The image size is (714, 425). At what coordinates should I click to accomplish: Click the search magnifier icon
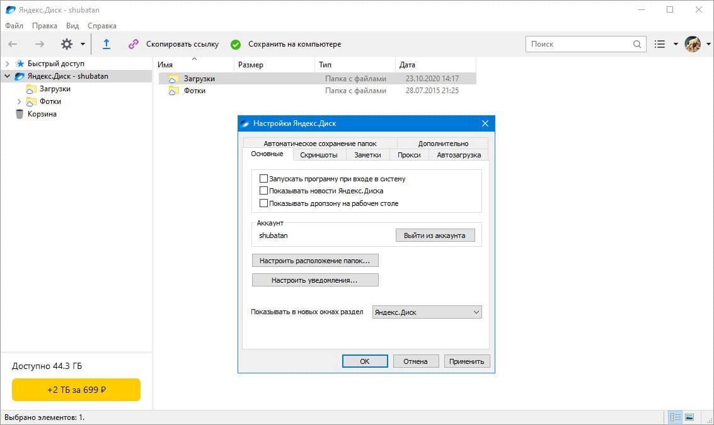[637, 44]
